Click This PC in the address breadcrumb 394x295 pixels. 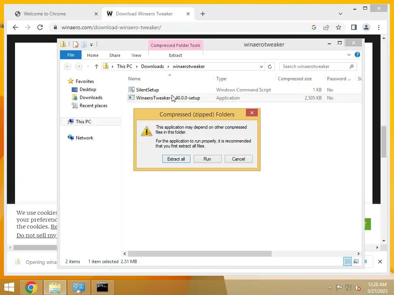point(124,66)
